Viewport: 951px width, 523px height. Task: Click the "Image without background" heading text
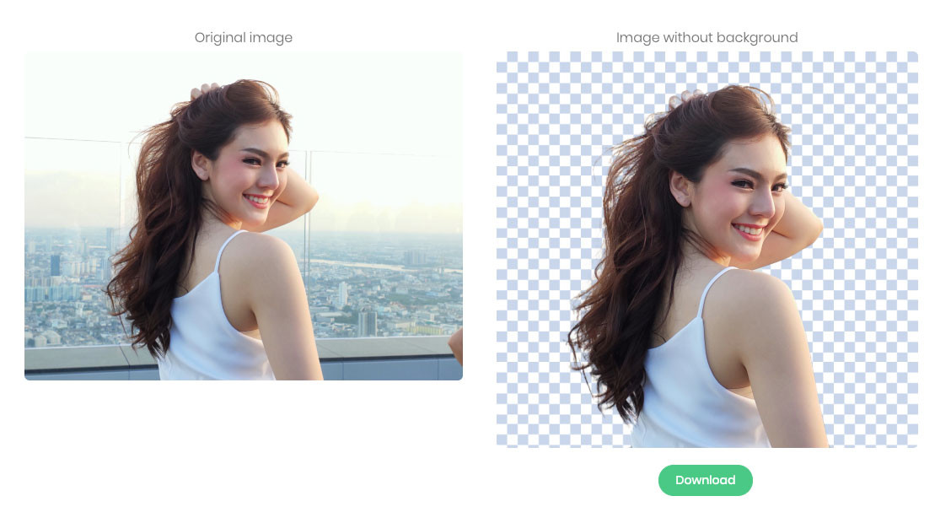click(707, 37)
